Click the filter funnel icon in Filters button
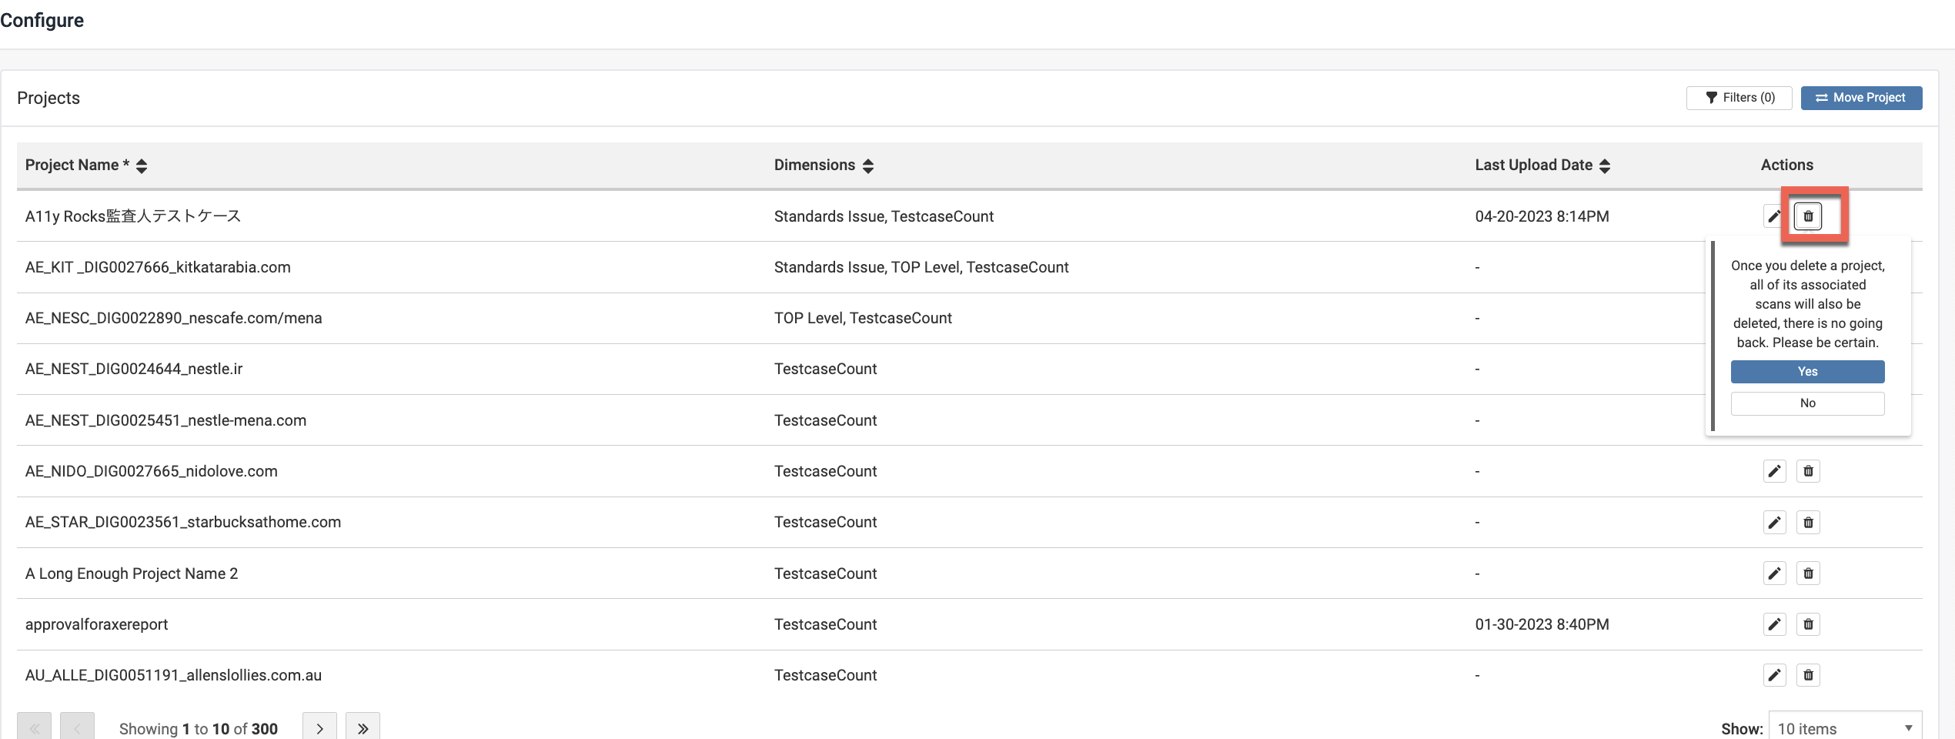 pyautogui.click(x=1711, y=98)
